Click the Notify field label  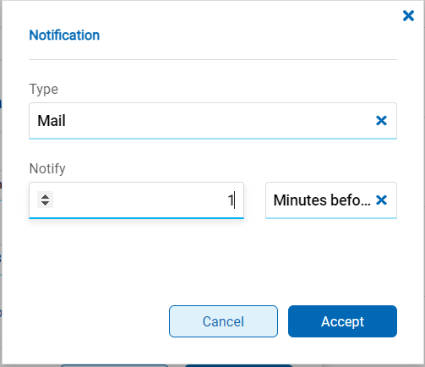pos(47,168)
